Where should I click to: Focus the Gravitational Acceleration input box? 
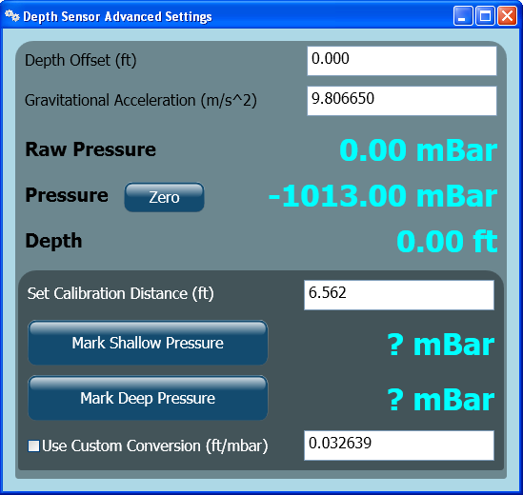pyautogui.click(x=402, y=101)
